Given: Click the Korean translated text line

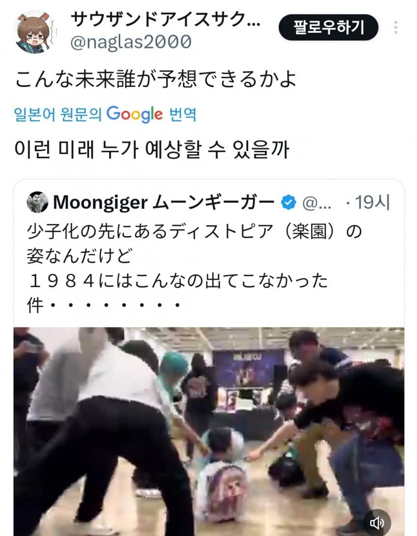Looking at the screenshot, I should pyautogui.click(x=152, y=150).
